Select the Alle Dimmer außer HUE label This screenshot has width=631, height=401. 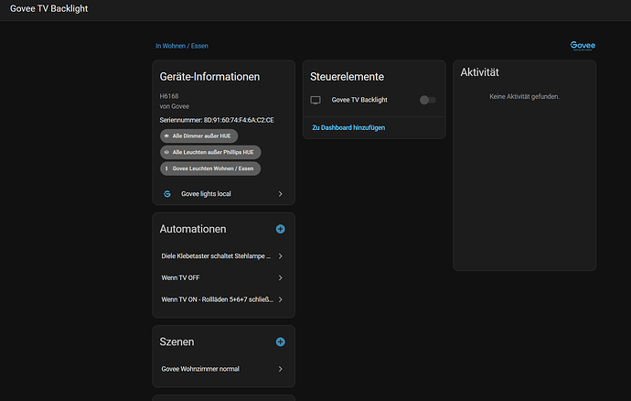pyautogui.click(x=198, y=135)
